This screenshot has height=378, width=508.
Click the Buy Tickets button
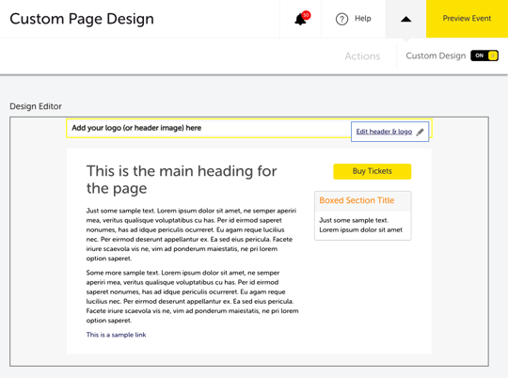373,171
